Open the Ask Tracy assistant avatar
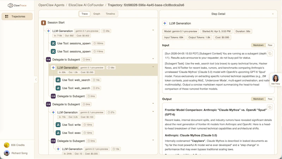 pyautogui.click(x=275, y=78)
